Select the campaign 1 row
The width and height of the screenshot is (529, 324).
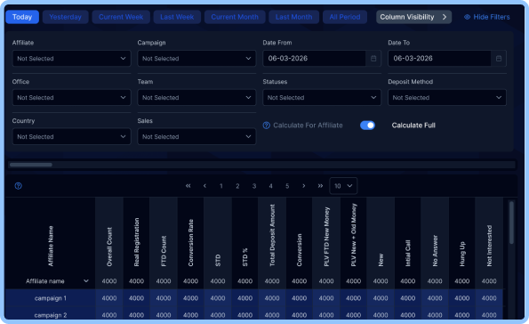(x=254, y=298)
